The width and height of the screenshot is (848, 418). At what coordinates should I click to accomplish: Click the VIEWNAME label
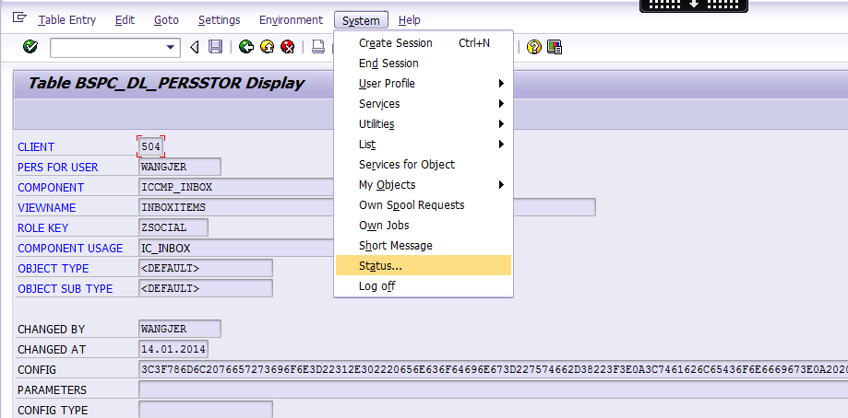pyautogui.click(x=47, y=208)
